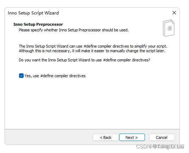Image resolution: width=189 pixels, height=153 pixels.
Task: Click the gray button bar left of Back
Action: pos(49,137)
